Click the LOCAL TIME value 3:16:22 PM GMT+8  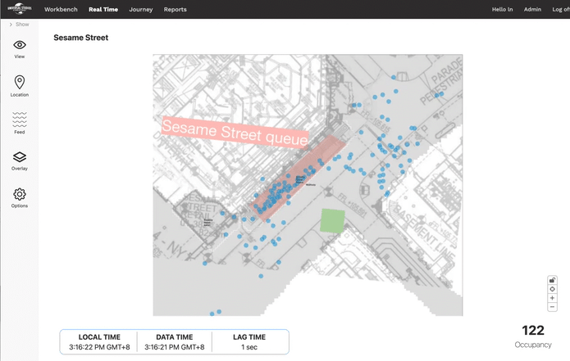[x=99, y=347]
